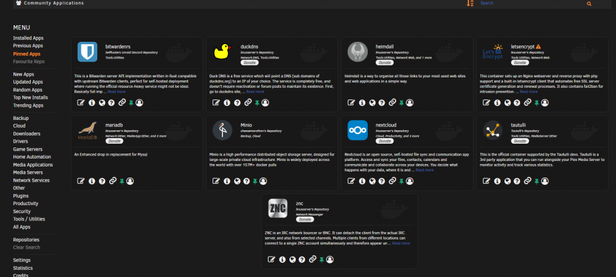616x277 pixels.
Task: Open letsencrypt project link icon
Action: [x=528, y=103]
